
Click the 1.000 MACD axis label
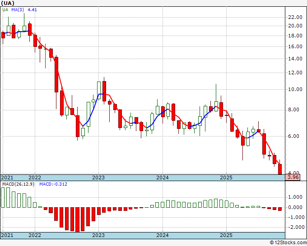(x=295, y=197)
